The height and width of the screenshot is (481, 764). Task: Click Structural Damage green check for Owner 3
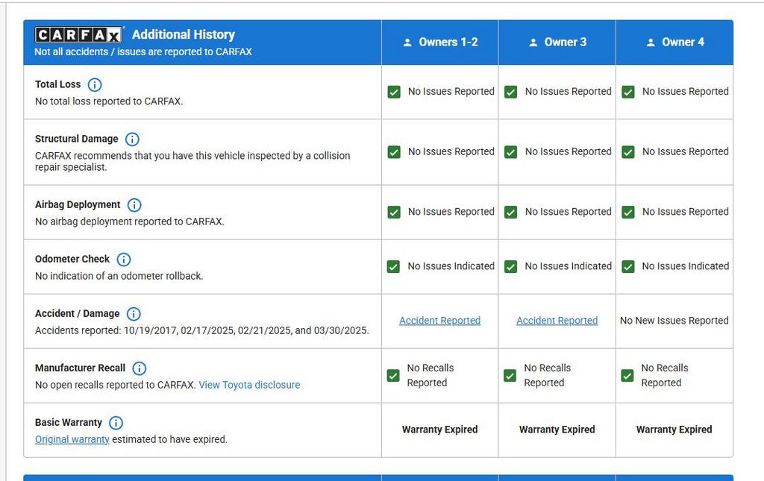[x=510, y=152]
